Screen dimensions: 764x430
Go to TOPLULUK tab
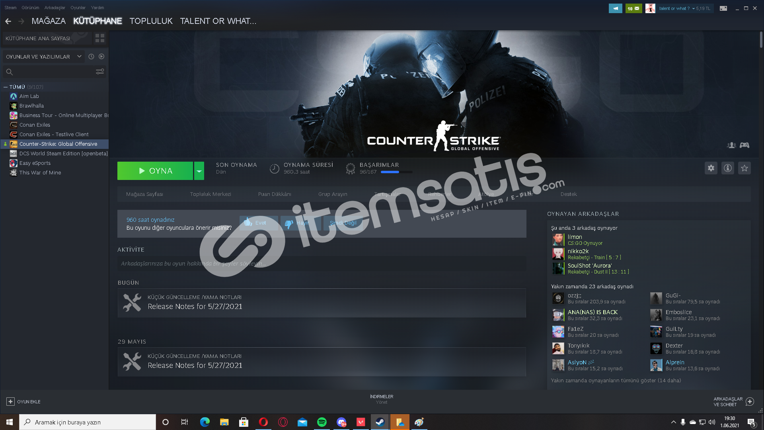coord(151,21)
